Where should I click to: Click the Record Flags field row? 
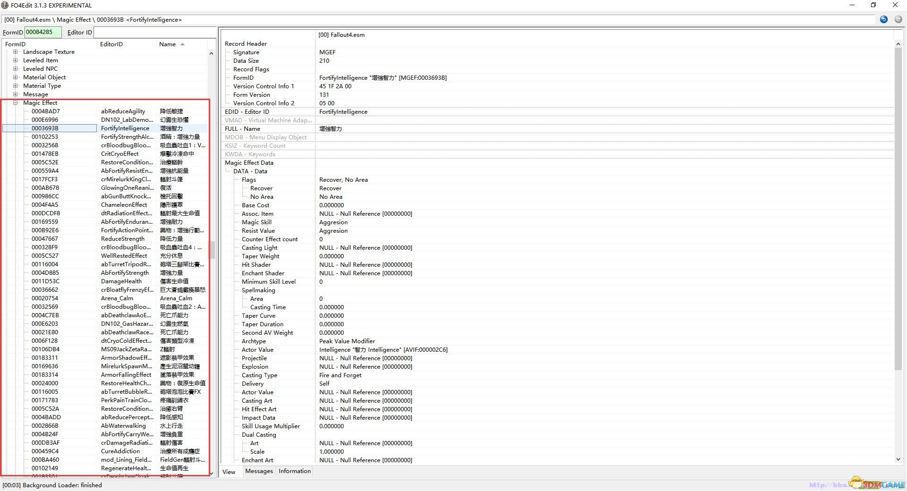(x=557, y=69)
